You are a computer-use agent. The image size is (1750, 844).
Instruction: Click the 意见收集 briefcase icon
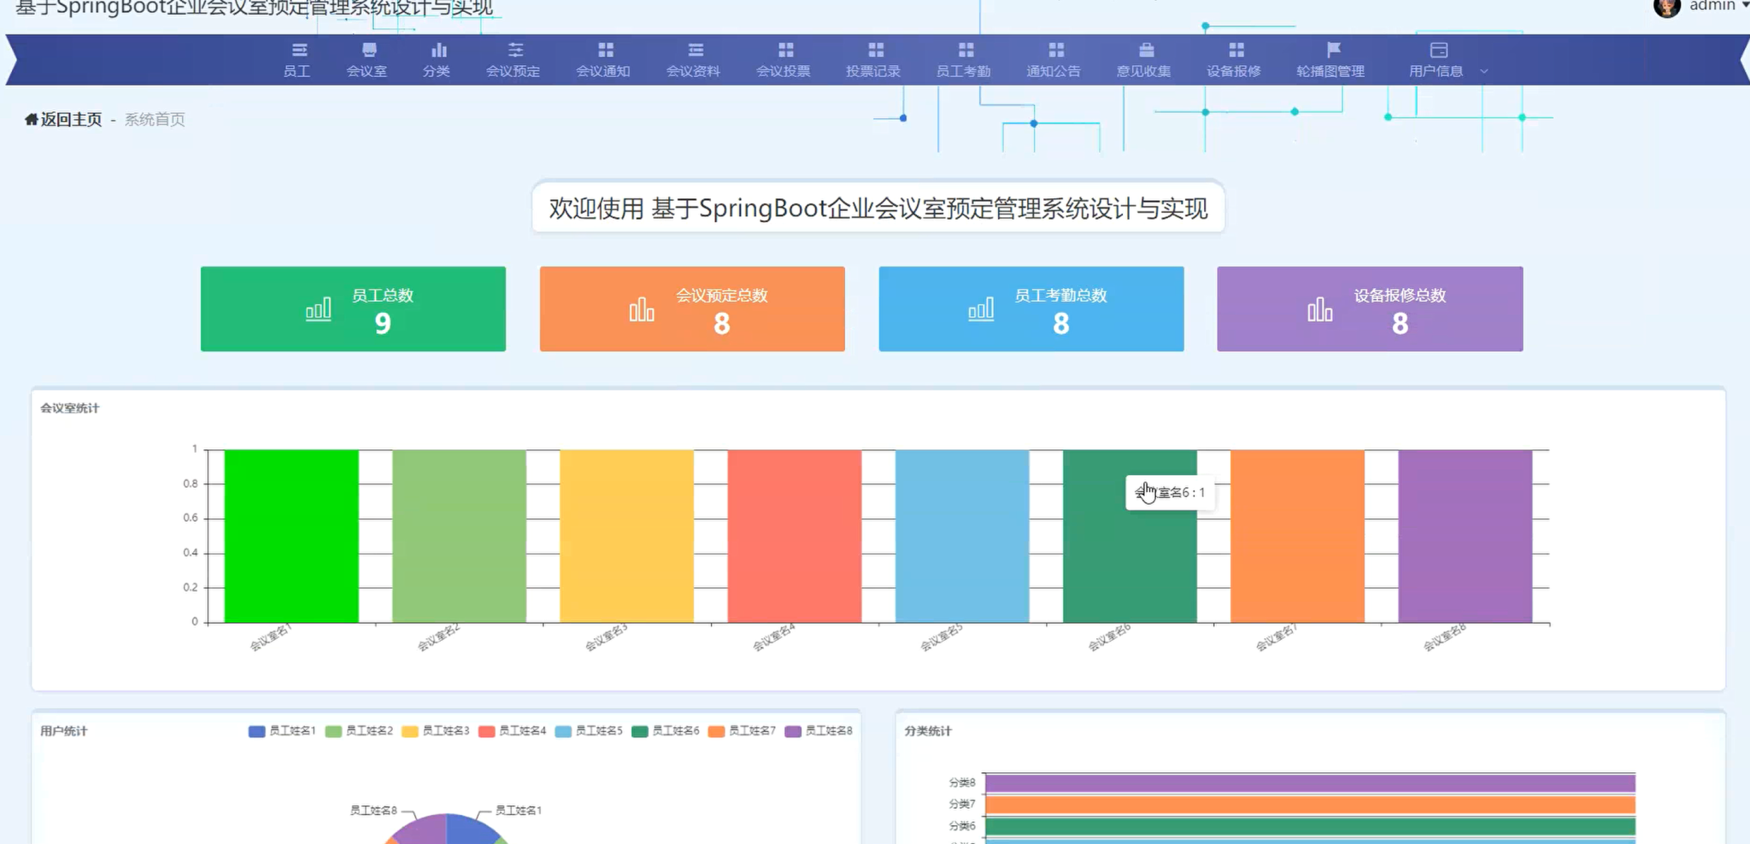(1146, 50)
